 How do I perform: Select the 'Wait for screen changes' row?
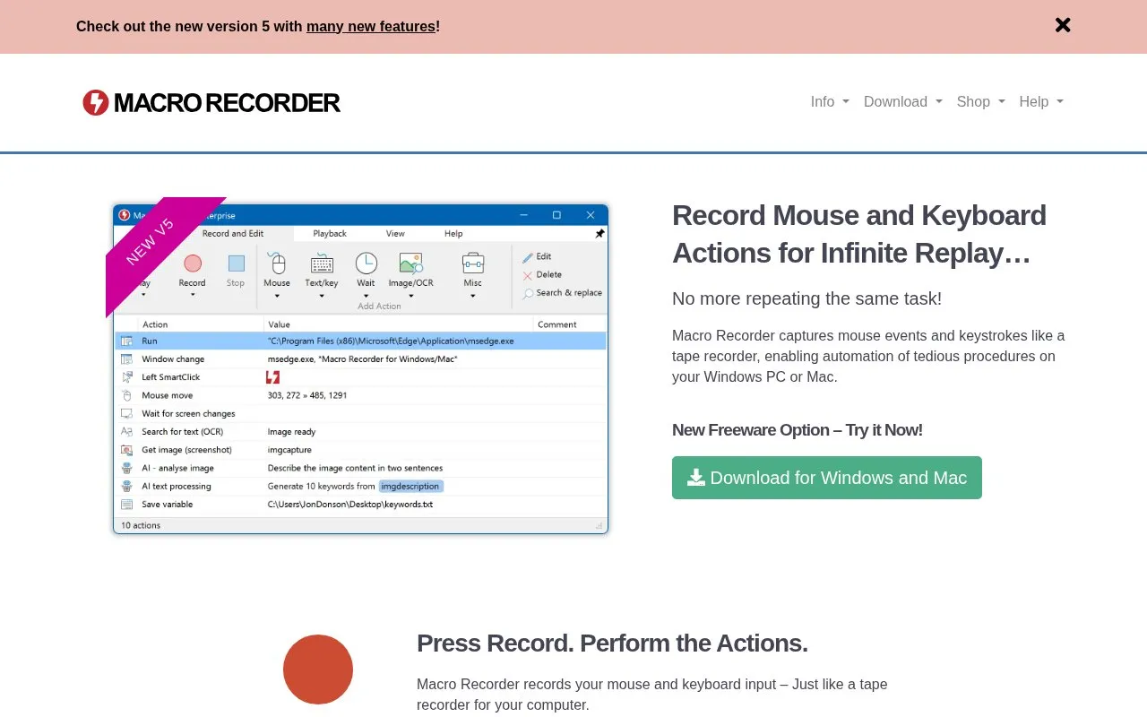point(361,414)
